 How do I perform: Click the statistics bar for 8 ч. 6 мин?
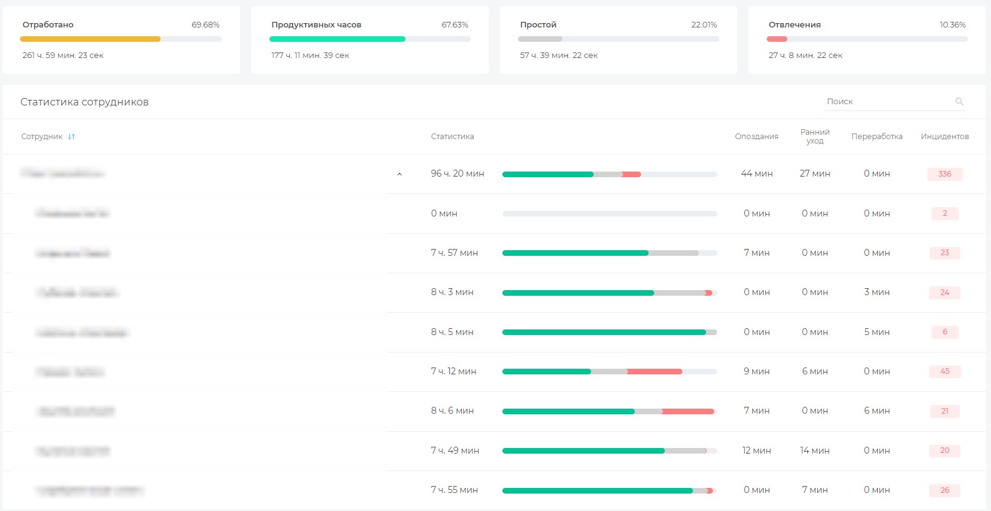(609, 411)
